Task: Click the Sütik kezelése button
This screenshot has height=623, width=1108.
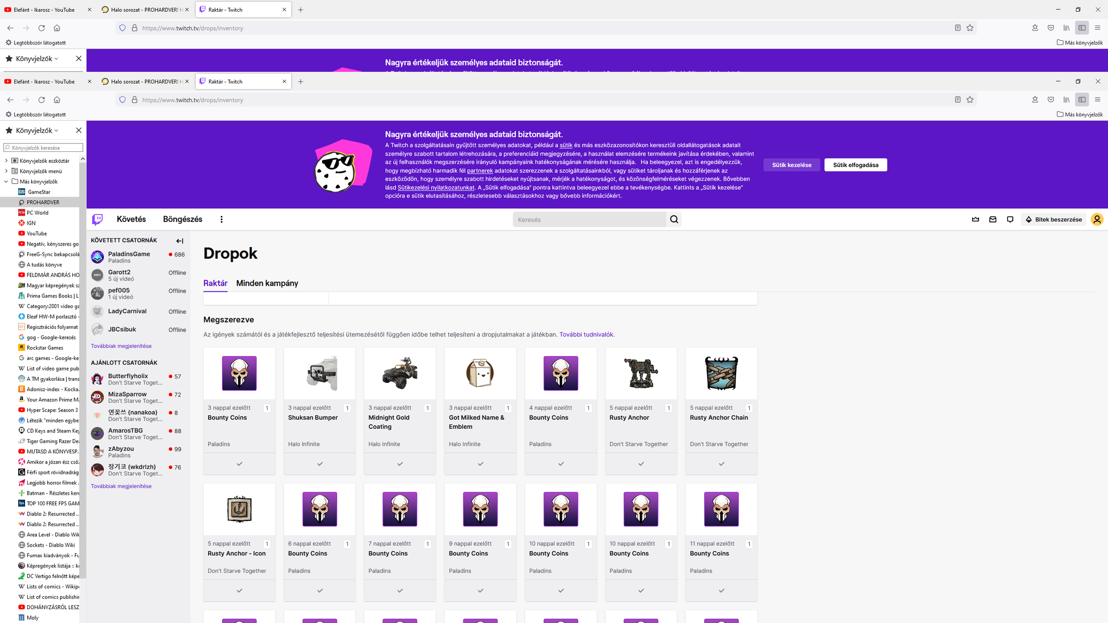Action: click(791, 165)
